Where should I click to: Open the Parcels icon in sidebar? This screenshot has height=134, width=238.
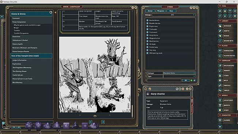[x=220, y=85]
